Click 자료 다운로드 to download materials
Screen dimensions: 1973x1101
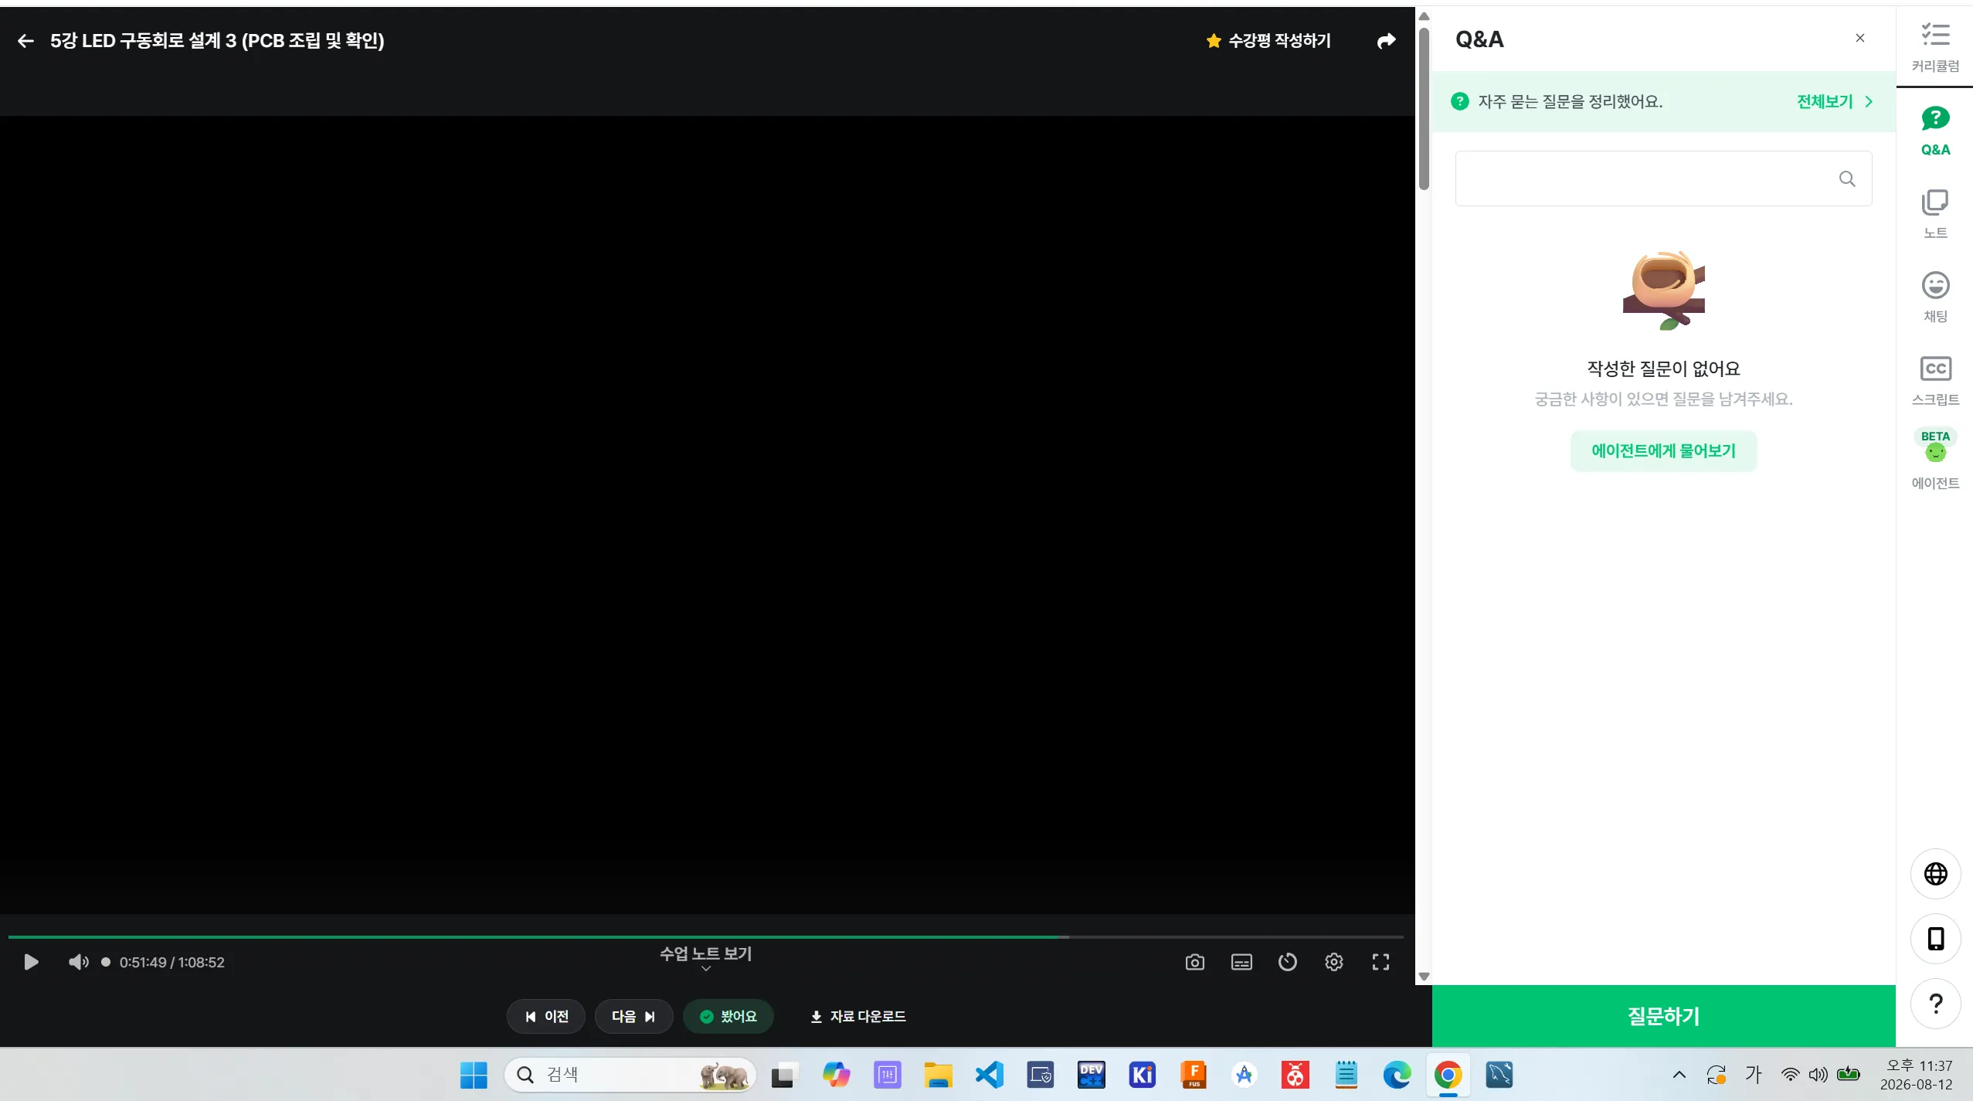coord(857,1016)
